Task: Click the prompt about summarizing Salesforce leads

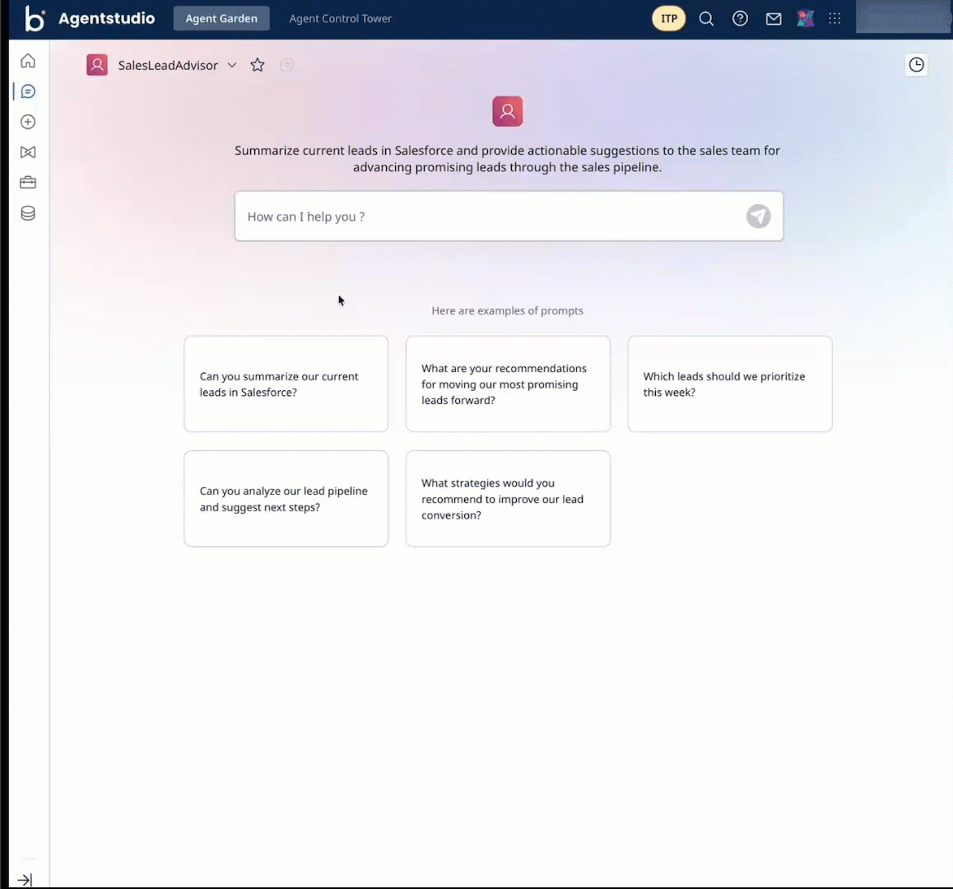Action: 286,384
